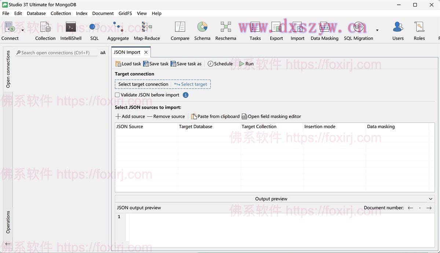This screenshot has height=253, width=440.
Task: Click the Import toolbar icon
Action: [297, 31]
